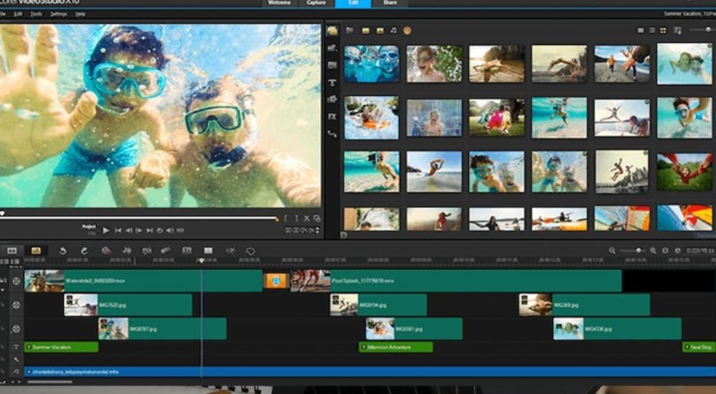The height and width of the screenshot is (394, 716).
Task: Open the Settings menu
Action: click(59, 14)
